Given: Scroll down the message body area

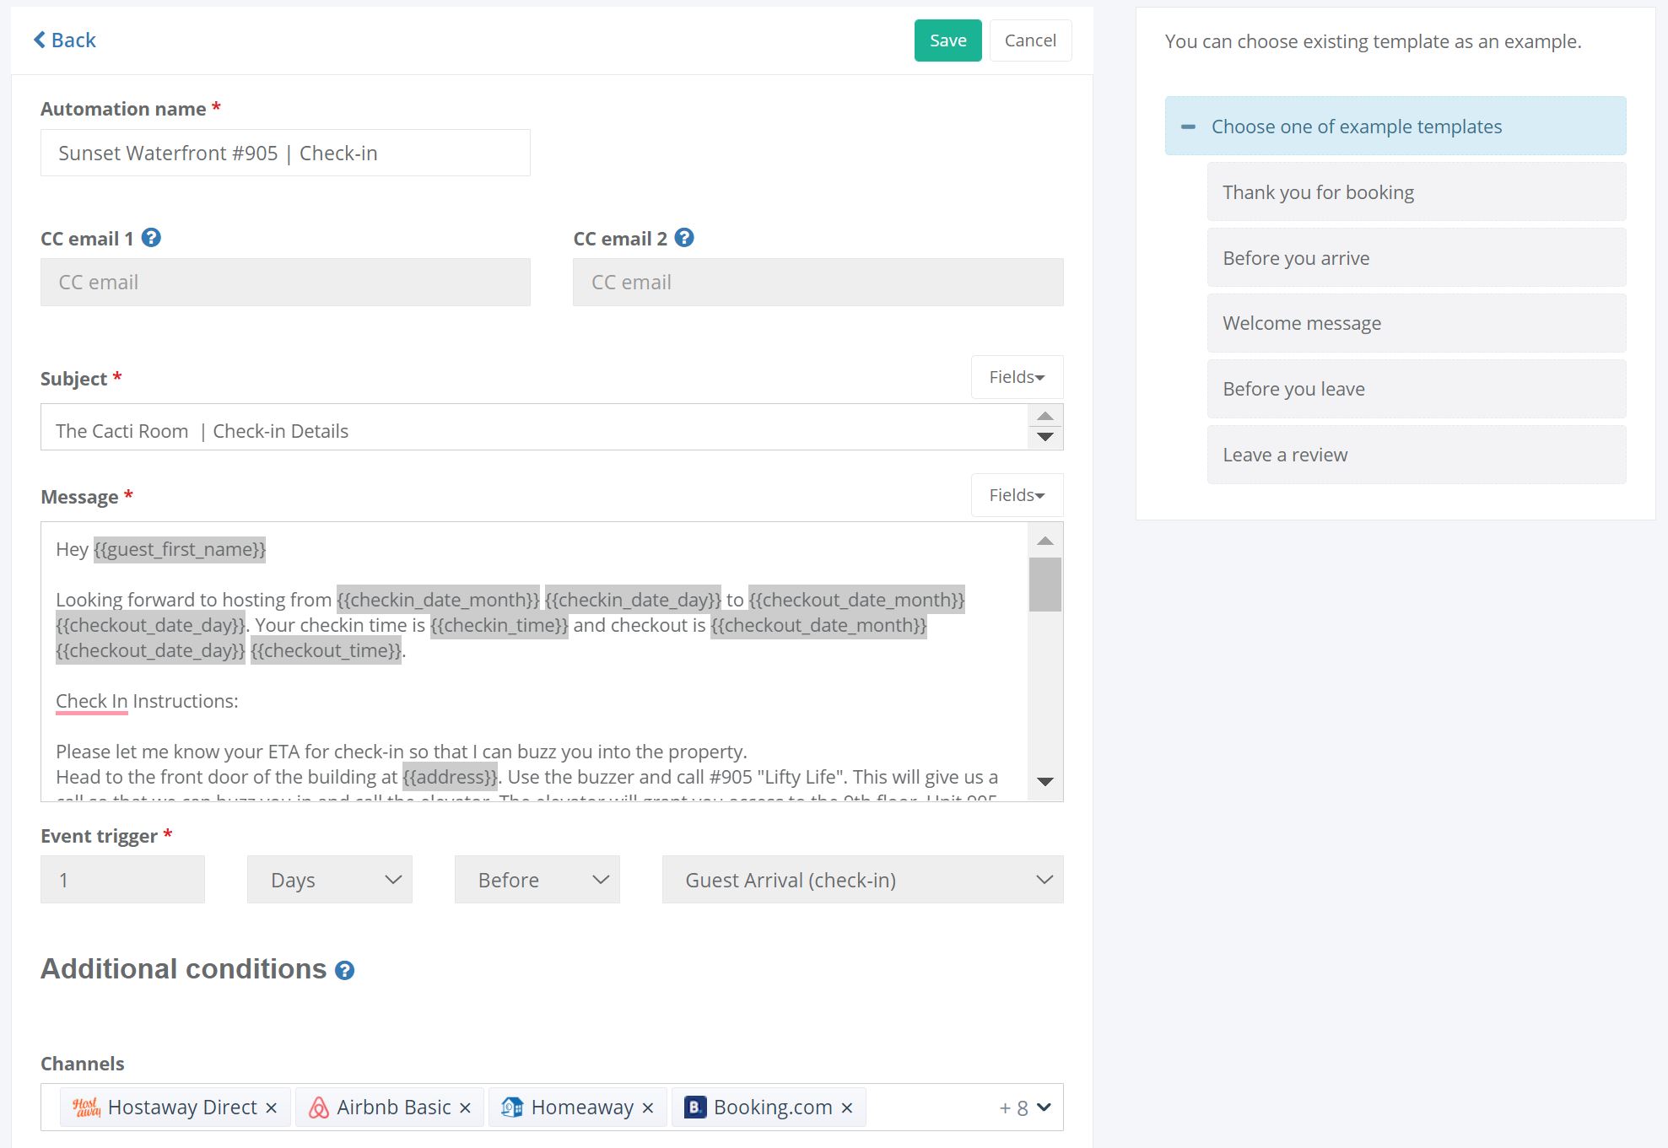Looking at the screenshot, I should [1045, 785].
